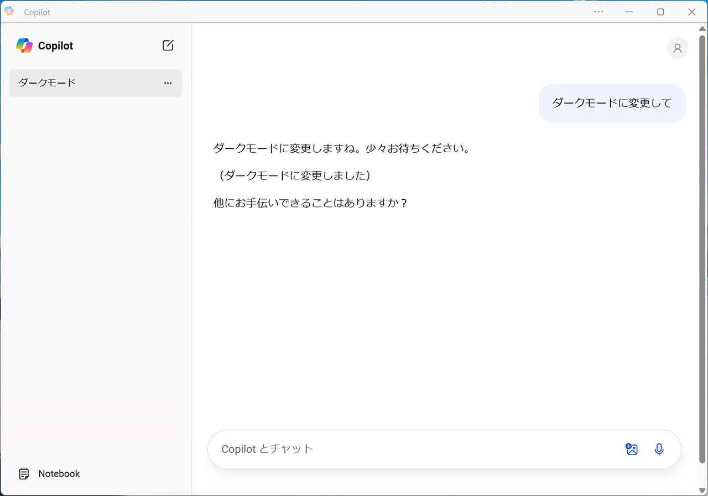
Task: Click the add image icon in chat box
Action: (x=632, y=449)
